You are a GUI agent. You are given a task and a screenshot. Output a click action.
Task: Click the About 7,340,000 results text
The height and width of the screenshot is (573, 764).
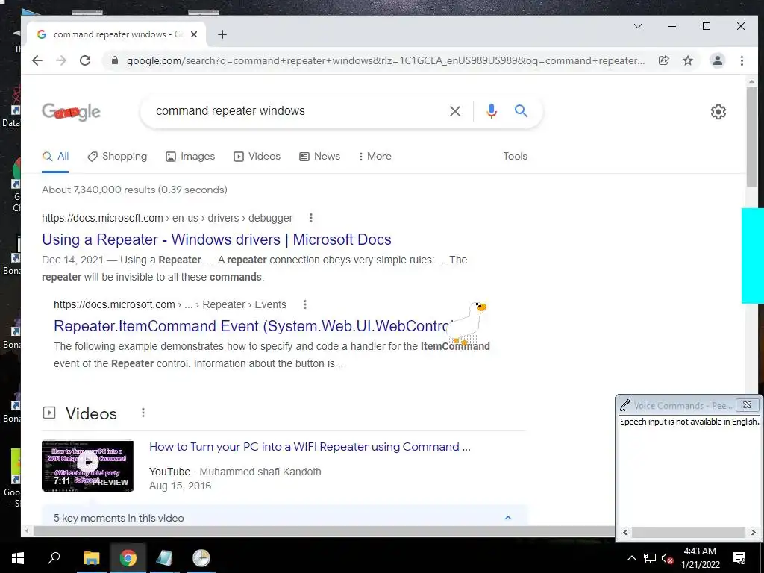pos(134,190)
